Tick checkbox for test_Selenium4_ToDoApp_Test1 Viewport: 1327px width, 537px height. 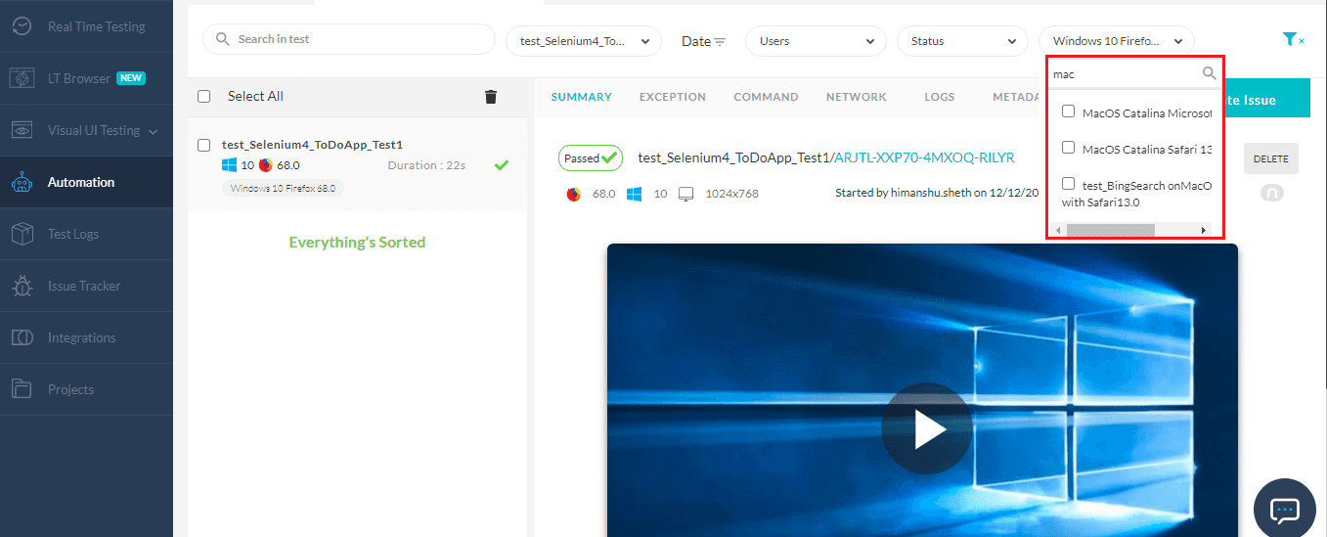tap(203, 145)
